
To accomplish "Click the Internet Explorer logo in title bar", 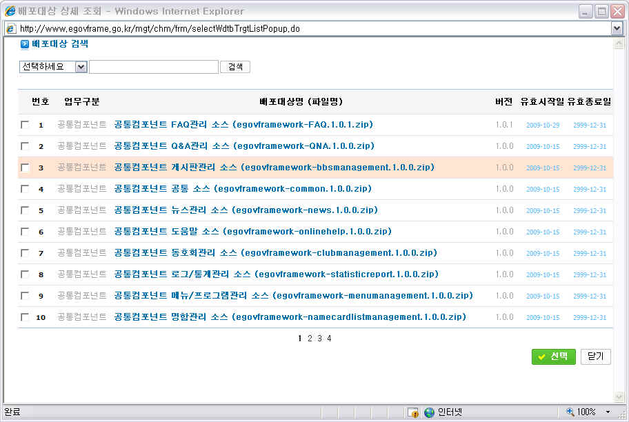I will [10, 11].
